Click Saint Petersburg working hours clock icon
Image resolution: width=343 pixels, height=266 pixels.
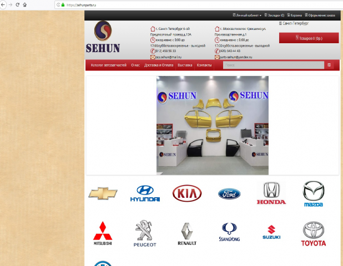153,40
